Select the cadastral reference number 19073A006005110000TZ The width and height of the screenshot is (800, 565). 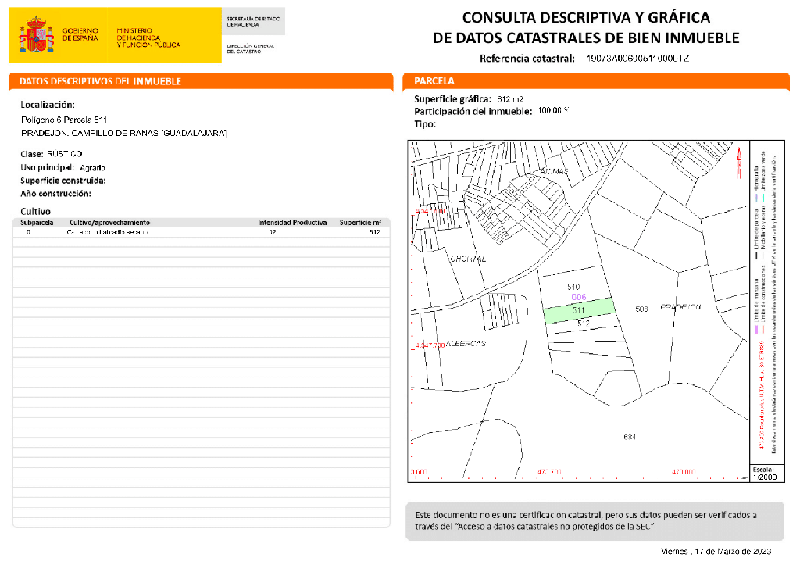637,58
